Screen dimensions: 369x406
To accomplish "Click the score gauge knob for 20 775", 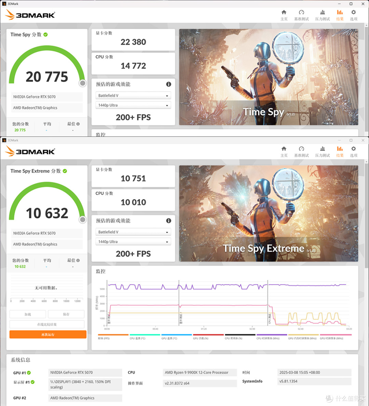I will (82, 83).
